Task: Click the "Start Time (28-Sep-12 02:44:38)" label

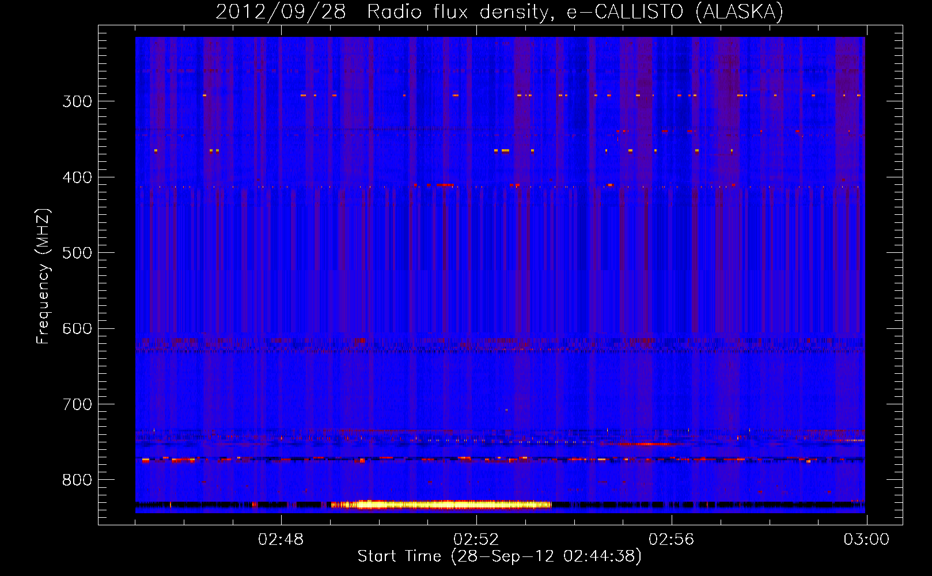Action: pyautogui.click(x=499, y=556)
